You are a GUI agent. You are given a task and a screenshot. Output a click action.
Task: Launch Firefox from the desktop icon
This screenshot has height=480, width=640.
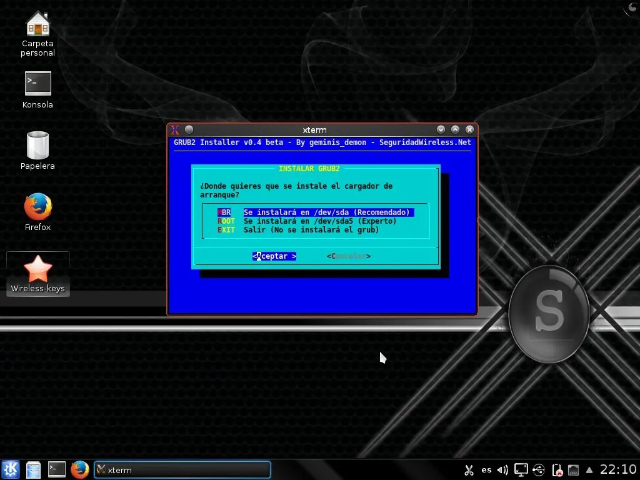pos(37,212)
